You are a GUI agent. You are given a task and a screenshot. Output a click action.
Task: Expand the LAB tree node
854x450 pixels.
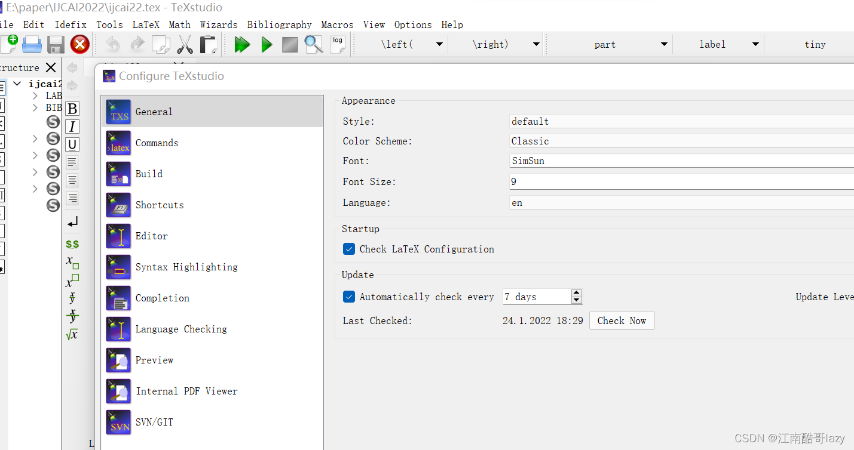35,95
